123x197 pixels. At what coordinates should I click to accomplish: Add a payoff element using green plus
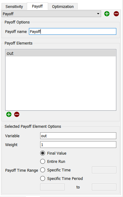tap(9, 114)
